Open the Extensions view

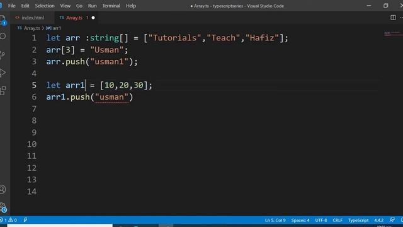click(x=3, y=91)
